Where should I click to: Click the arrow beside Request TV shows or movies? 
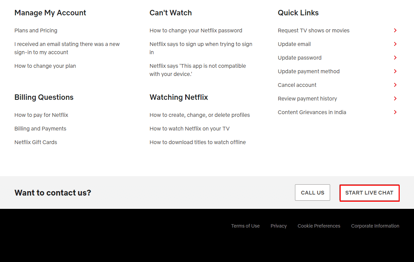point(395,30)
